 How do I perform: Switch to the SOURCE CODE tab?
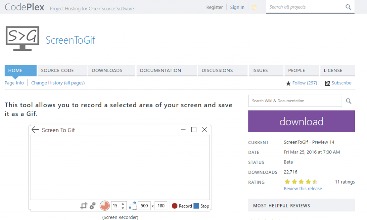pyautogui.click(x=62, y=70)
